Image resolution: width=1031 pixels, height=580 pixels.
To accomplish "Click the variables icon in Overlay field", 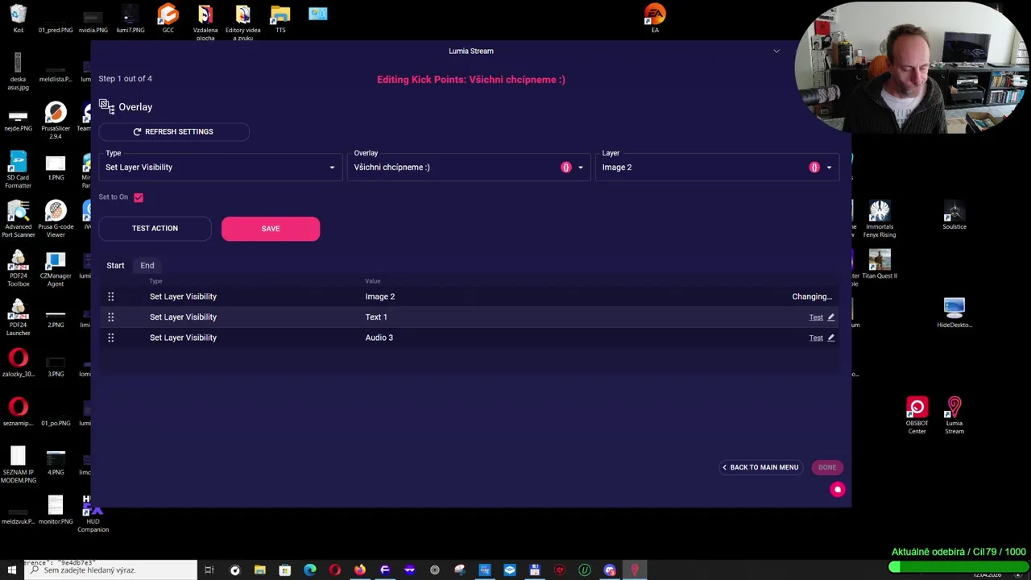I will point(565,168).
